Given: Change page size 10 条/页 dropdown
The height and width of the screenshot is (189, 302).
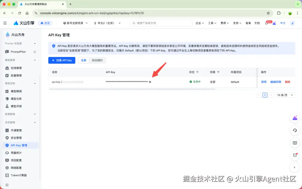Looking at the screenshot, I should point(285,95).
